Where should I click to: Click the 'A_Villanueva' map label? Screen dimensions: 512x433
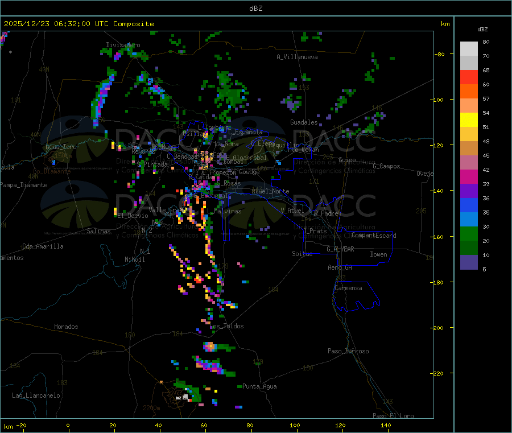(297, 57)
